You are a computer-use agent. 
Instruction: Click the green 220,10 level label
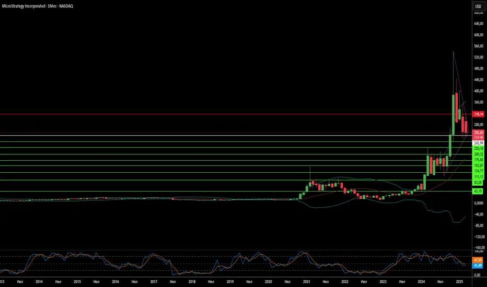477,148
